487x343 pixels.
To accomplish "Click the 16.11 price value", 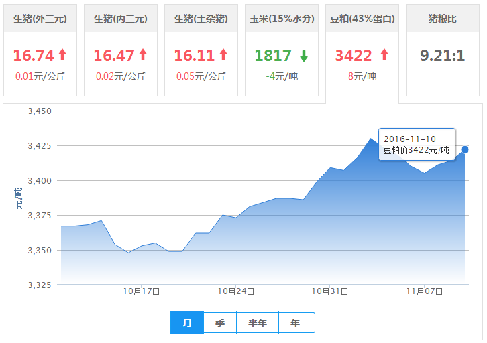I will 195,56.
